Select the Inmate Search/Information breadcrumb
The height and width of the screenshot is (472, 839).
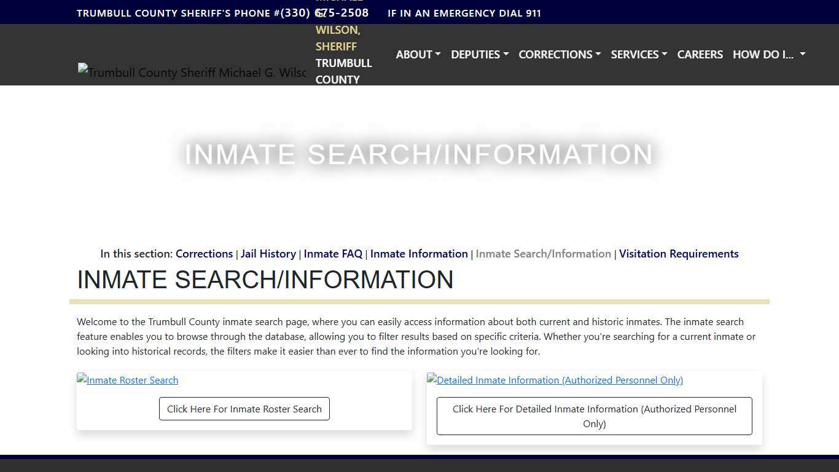(543, 253)
